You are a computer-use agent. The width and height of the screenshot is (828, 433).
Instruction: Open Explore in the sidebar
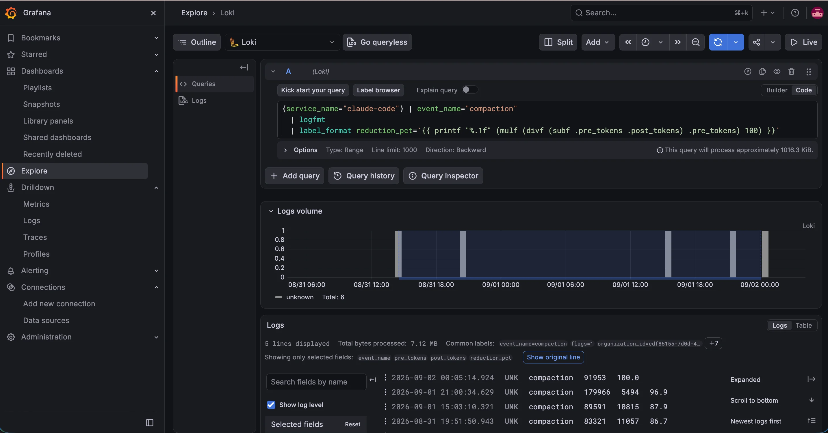[75, 171]
